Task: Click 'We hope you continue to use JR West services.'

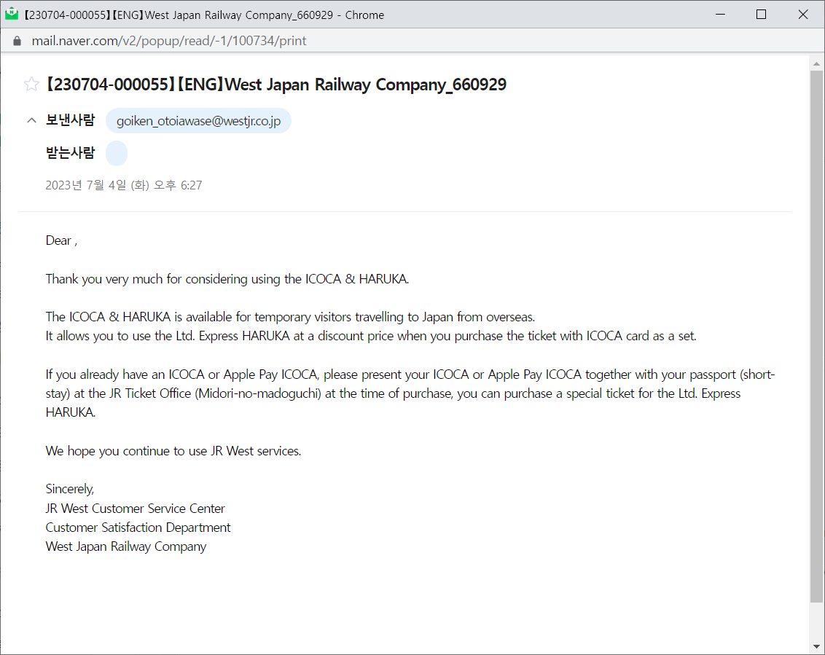Action: (173, 451)
